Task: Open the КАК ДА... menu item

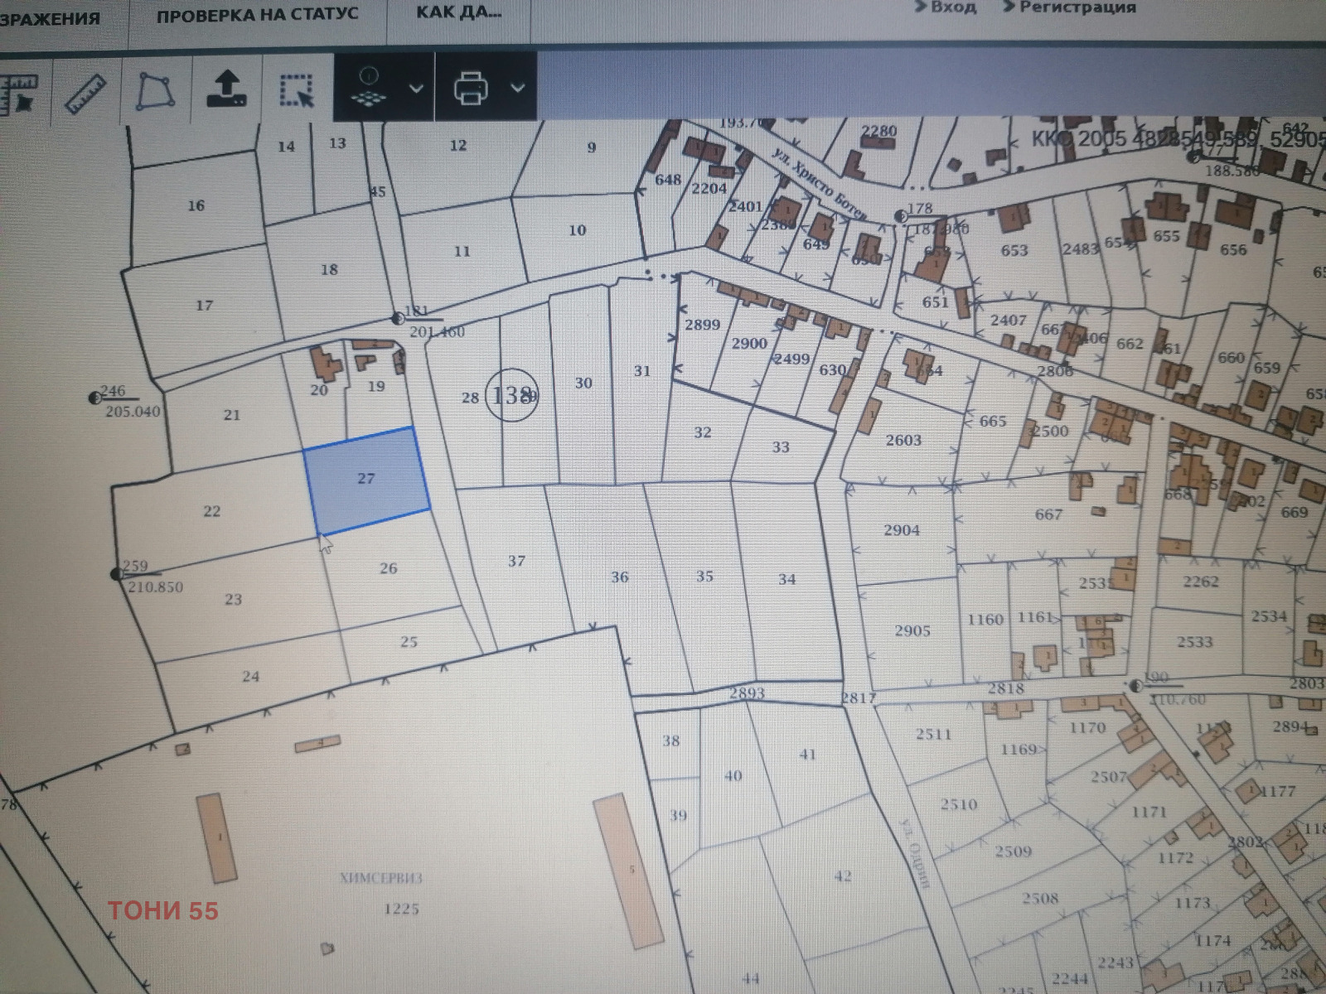Action: pyautogui.click(x=458, y=13)
